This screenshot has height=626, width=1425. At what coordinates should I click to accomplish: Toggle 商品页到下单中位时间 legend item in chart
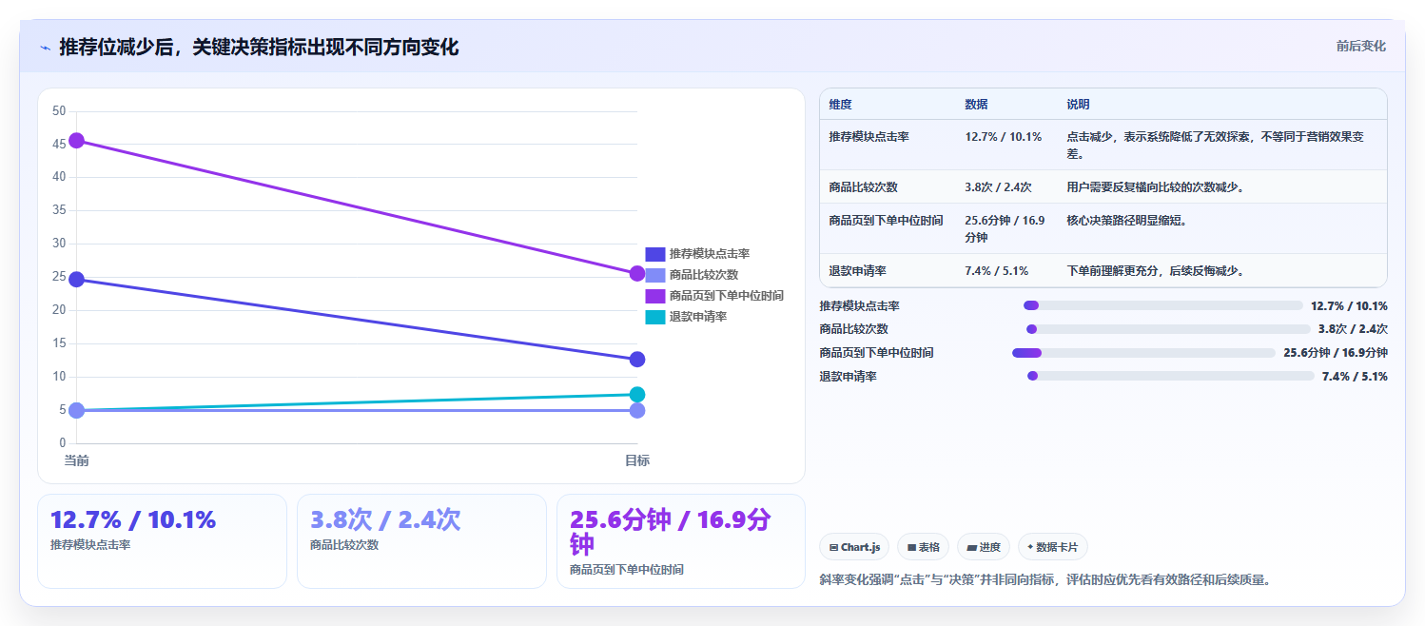pos(714,296)
